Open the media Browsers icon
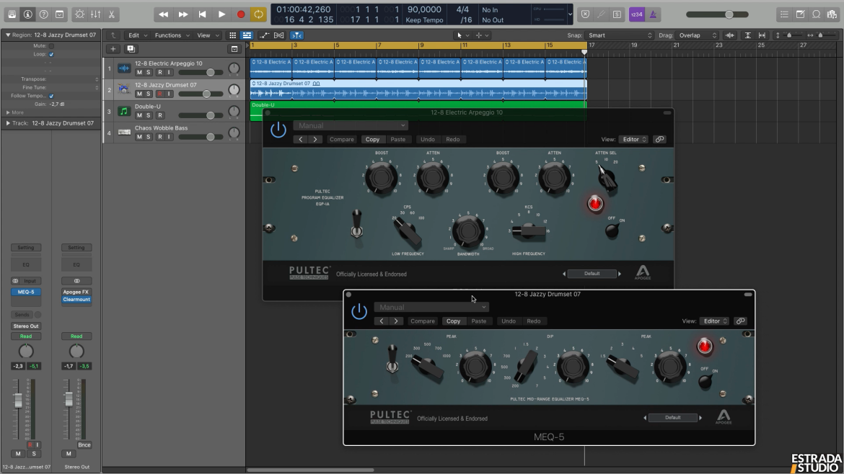The width and height of the screenshot is (844, 474). 832,14
